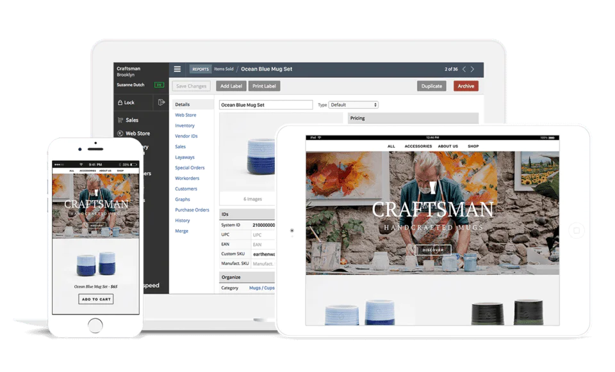Select the Workorders tab
The image size is (615, 372).
[x=187, y=178]
